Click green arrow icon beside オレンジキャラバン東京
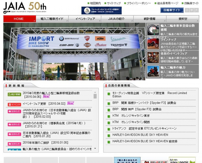 109,117
